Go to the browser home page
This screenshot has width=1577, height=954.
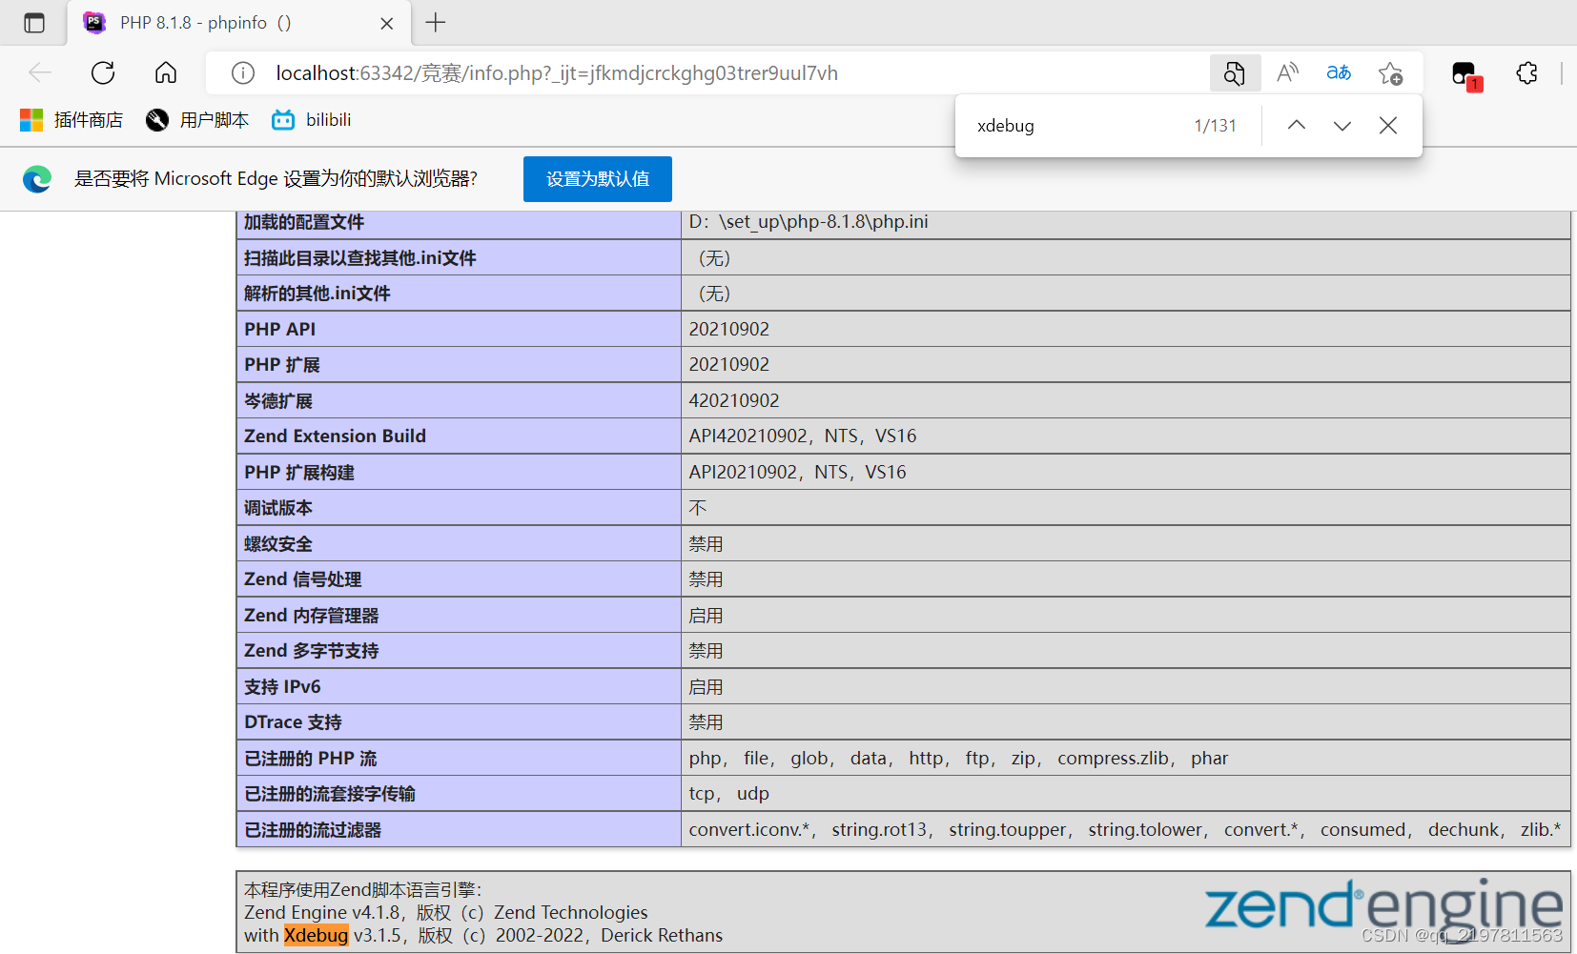166,72
